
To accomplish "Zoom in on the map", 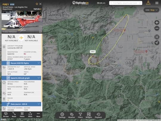I will tap(157, 23).
